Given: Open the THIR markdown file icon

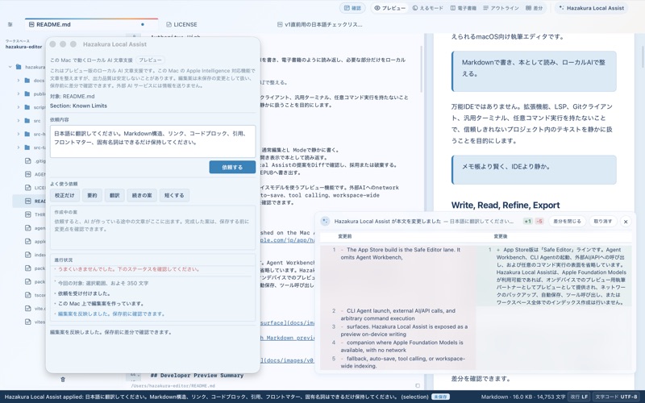Looking at the screenshot, I should 28,214.
